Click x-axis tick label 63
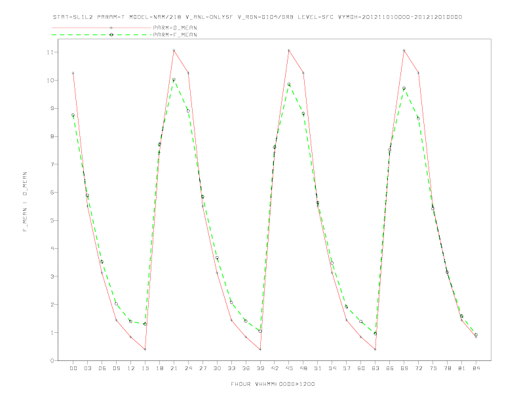Viewport: 519px width, 401px height. pyautogui.click(x=375, y=368)
